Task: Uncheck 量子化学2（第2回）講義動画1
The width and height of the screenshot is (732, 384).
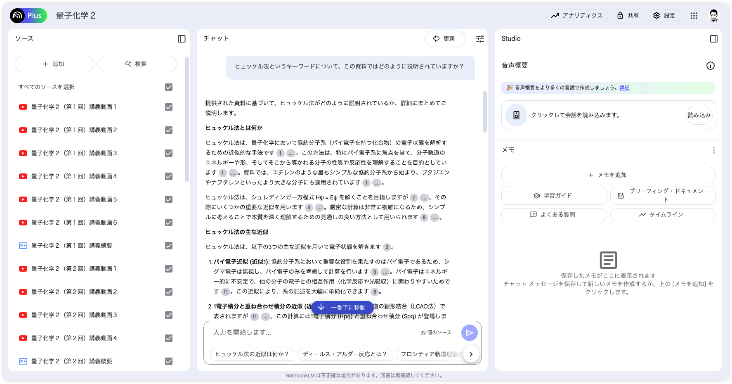Action: (x=169, y=269)
